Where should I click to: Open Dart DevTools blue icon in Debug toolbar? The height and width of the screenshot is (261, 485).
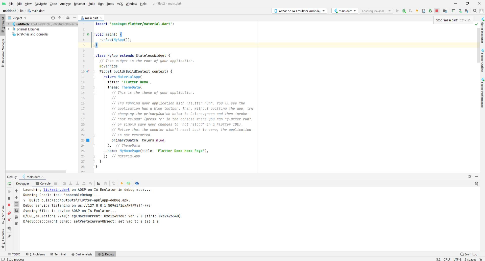[137, 183]
